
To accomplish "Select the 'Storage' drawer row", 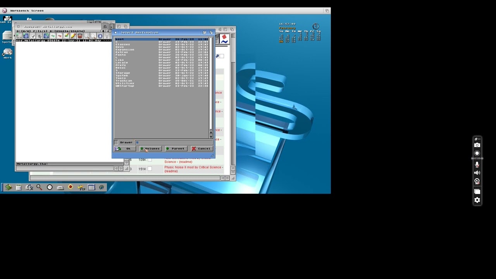I will [x=162, y=73].
